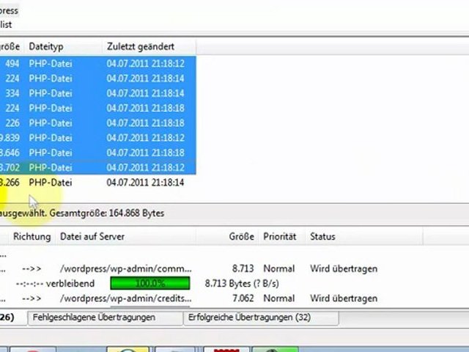The height and width of the screenshot is (352, 469).
Task: Select the /wordpress/wp-admin/comm... transfer entry
Action: (125, 269)
